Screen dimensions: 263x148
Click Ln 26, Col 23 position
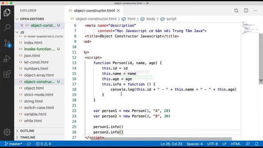click(x=171, y=144)
